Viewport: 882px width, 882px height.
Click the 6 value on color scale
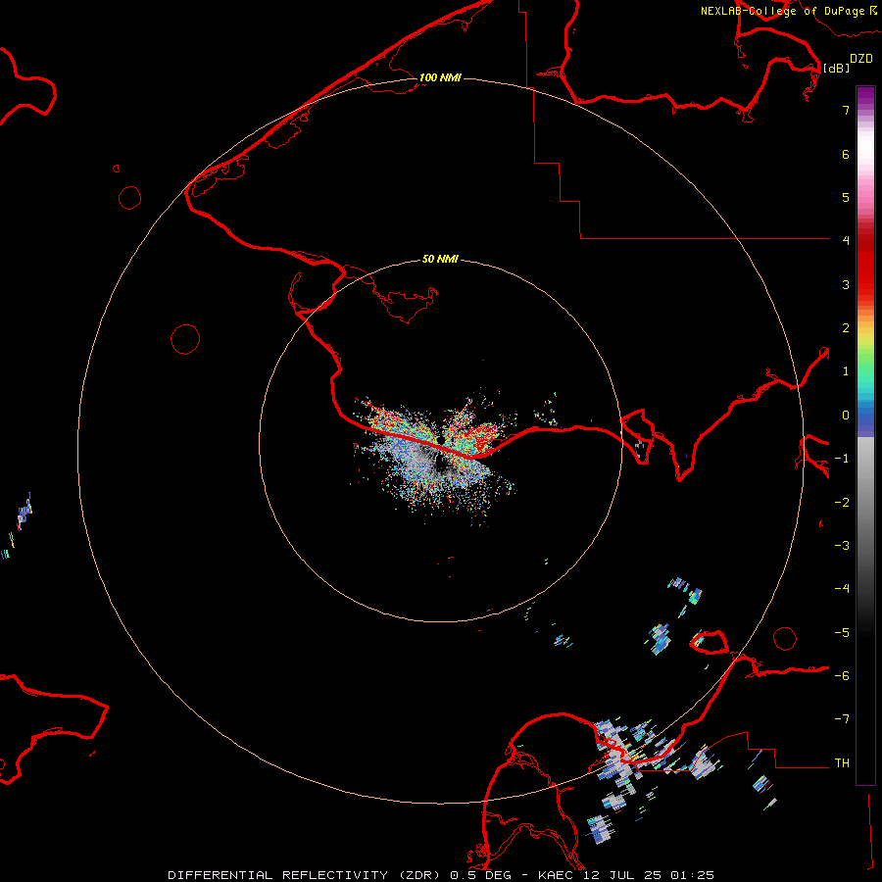coord(846,154)
